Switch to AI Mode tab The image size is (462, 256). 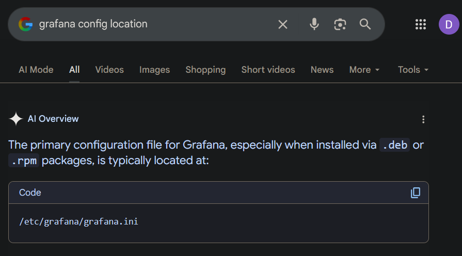click(36, 70)
